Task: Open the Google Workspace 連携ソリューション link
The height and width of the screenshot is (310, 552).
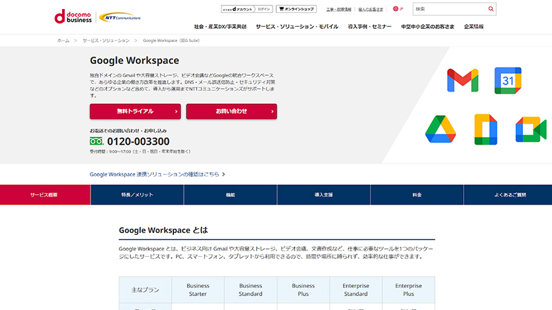Action: (x=157, y=174)
